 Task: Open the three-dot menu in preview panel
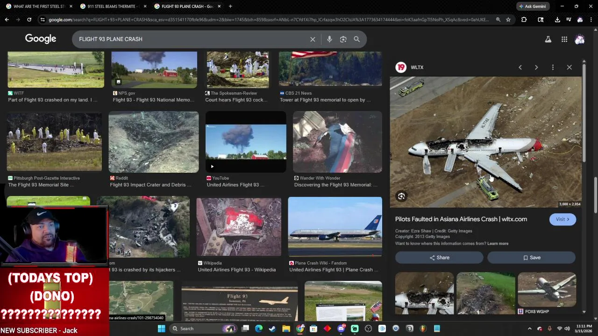click(553, 67)
